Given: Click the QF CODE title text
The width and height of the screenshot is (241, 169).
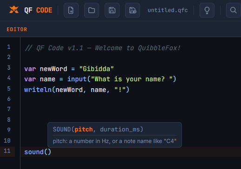Looking at the screenshot, I should (38, 10).
